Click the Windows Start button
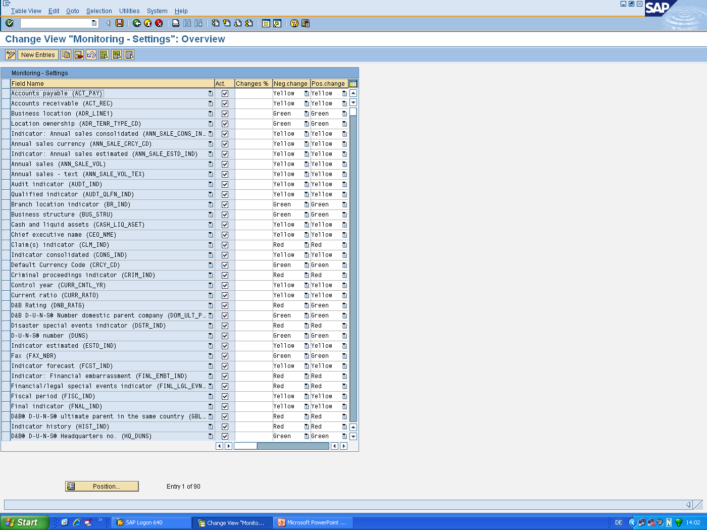Screen dimensions: 707x530 click(x=25, y=522)
